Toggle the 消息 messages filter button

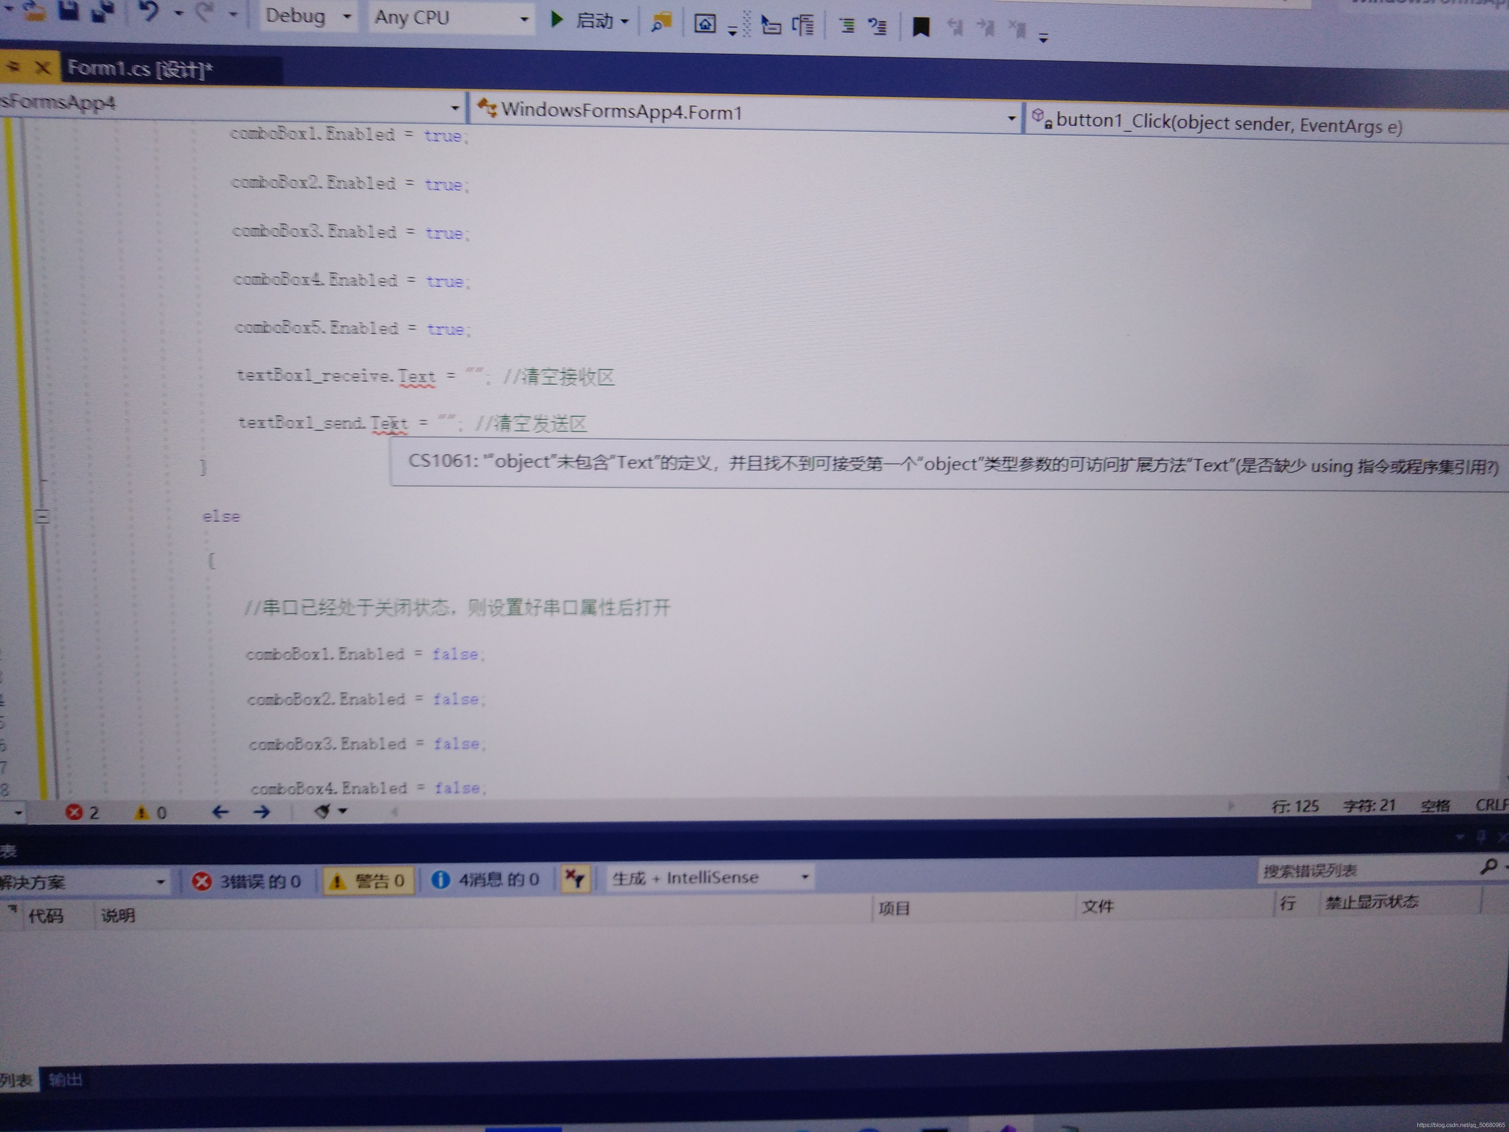click(x=486, y=879)
